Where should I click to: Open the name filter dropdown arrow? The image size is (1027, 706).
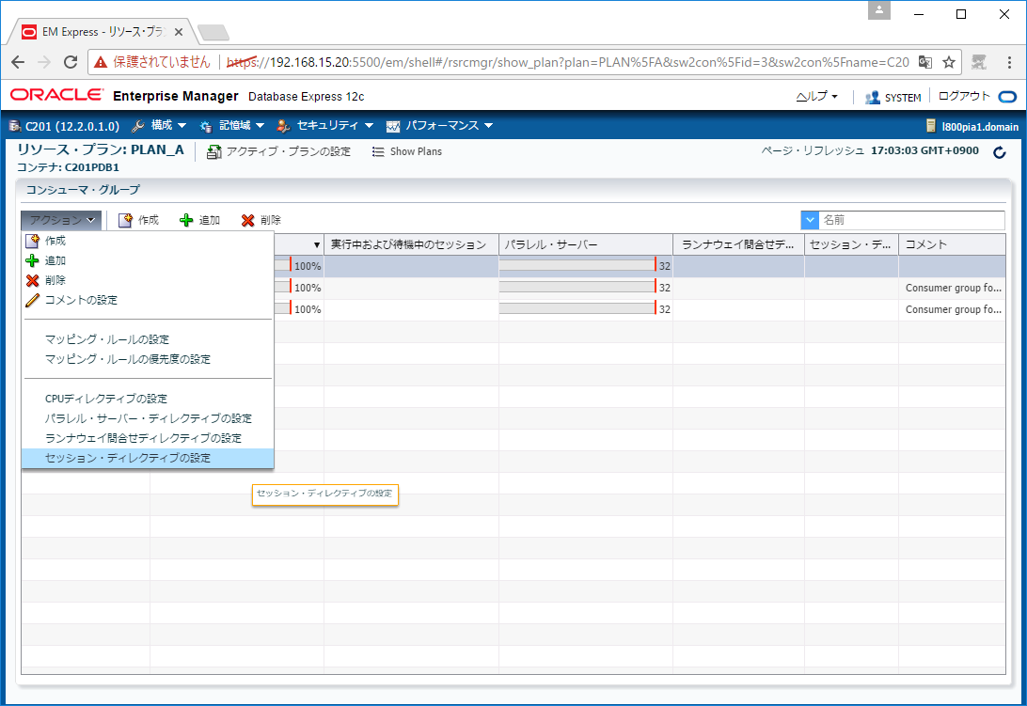(810, 220)
